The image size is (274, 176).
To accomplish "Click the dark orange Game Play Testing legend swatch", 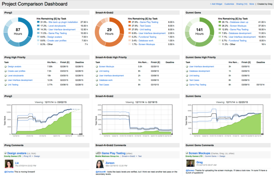I will [x=130, y=22].
